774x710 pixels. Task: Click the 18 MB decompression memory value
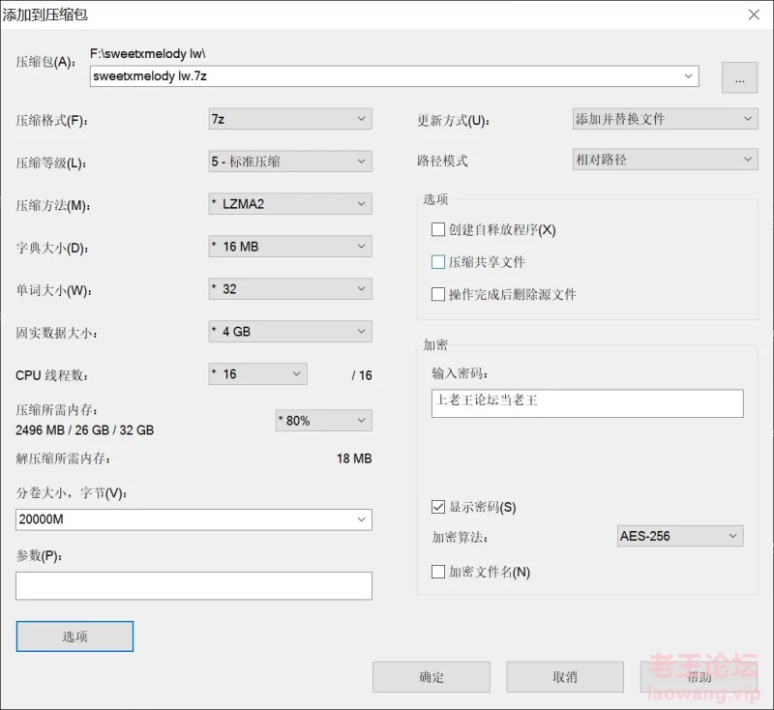pyautogui.click(x=354, y=459)
